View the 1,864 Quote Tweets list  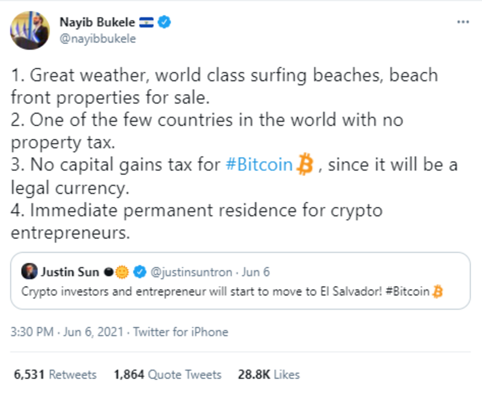167,375
